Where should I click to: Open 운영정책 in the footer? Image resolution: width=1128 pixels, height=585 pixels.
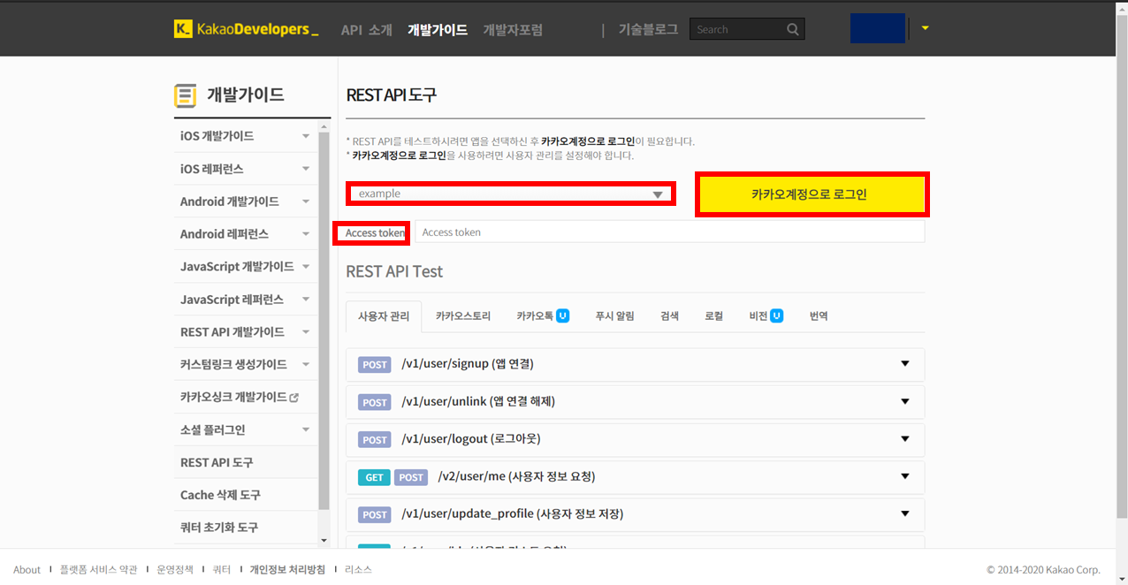point(175,570)
